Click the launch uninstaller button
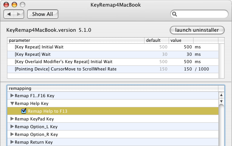This screenshot has height=146, width=232. pyautogui.click(x=197, y=30)
